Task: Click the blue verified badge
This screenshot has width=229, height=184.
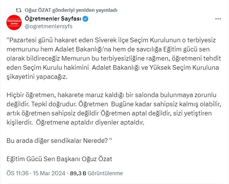Action: point(86,19)
